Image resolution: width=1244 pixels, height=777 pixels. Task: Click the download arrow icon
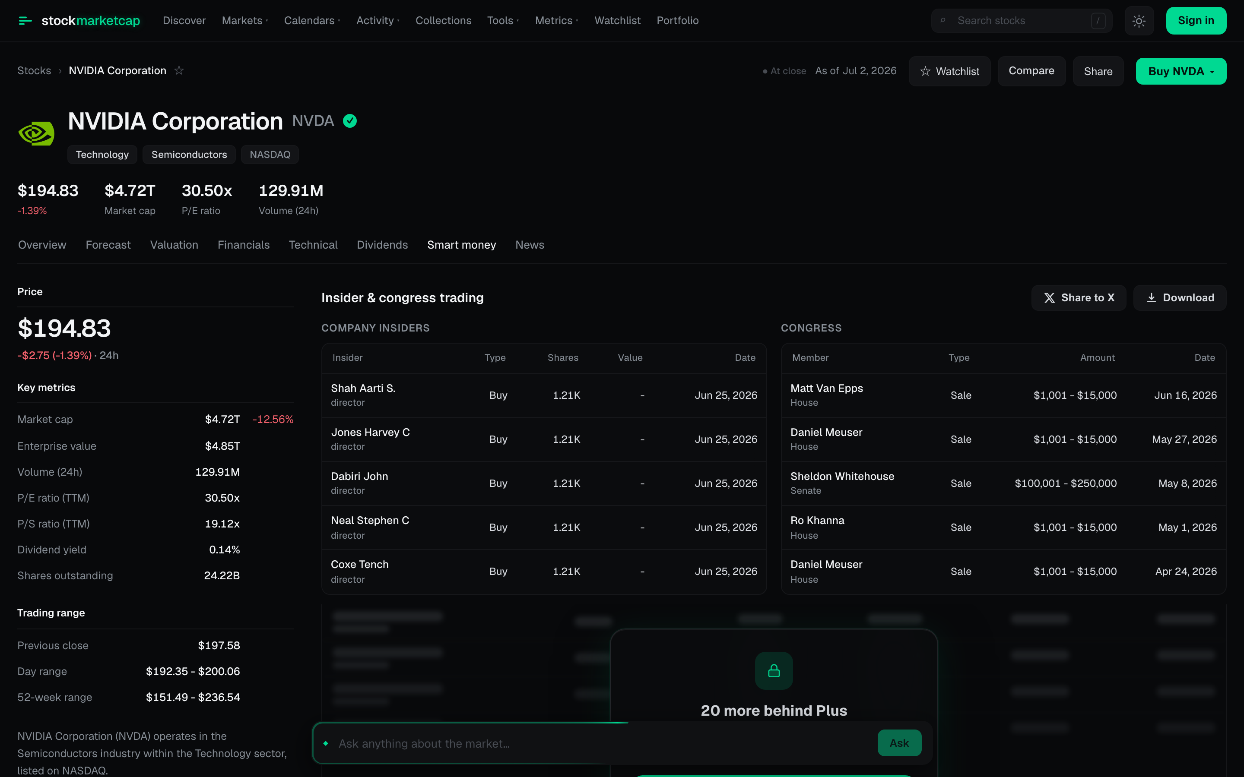tap(1152, 298)
